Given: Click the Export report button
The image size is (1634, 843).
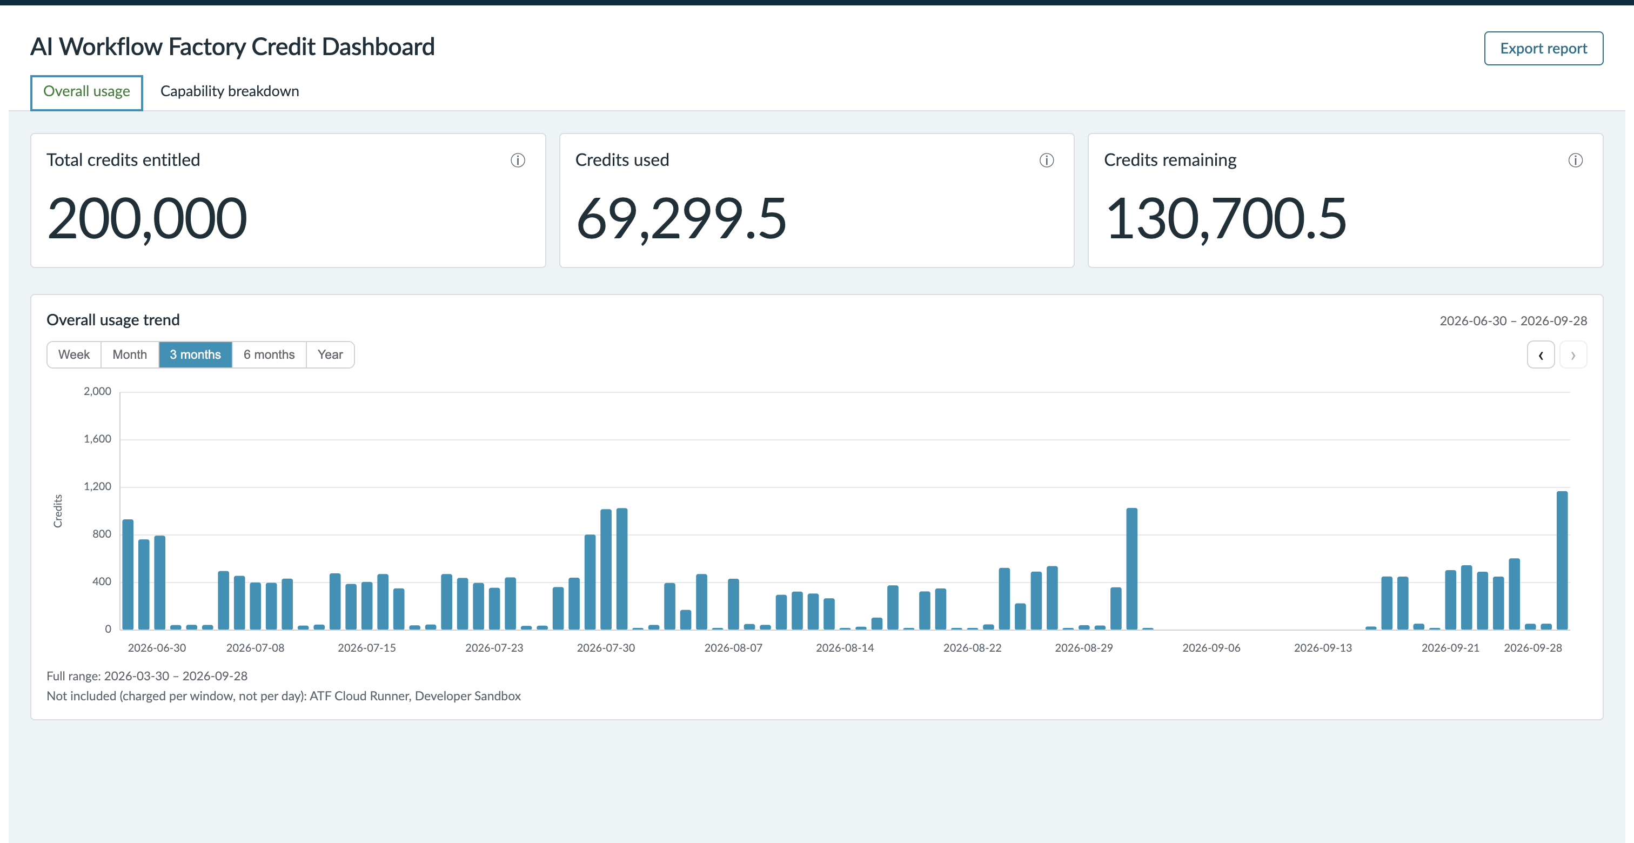Looking at the screenshot, I should tap(1543, 48).
